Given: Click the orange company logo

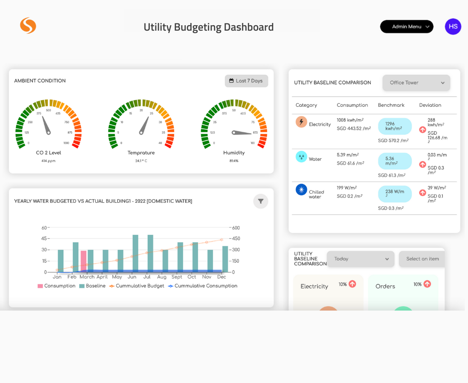Looking at the screenshot, I should point(28,26).
